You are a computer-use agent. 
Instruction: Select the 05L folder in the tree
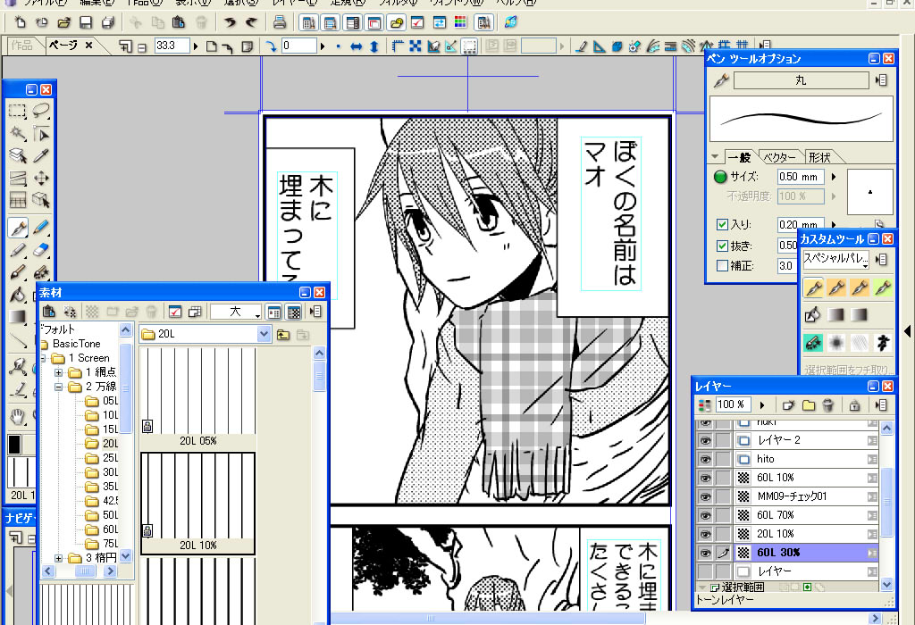102,401
